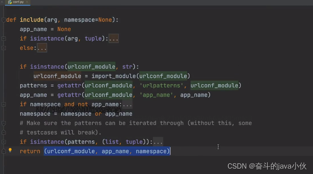Click the folded '...' after (list, tuple)):

pos(158,142)
